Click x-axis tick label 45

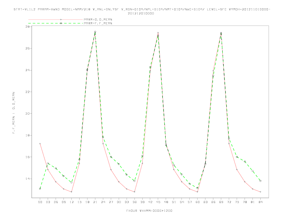tap(158, 202)
